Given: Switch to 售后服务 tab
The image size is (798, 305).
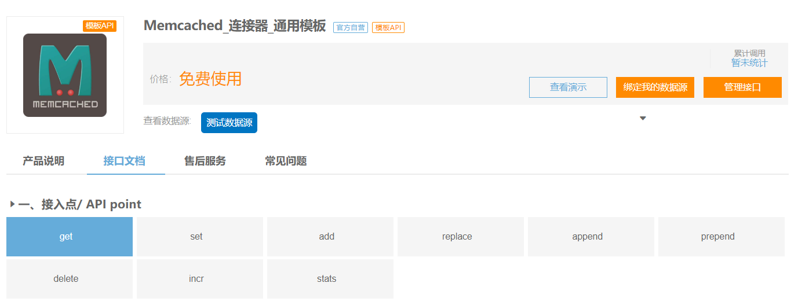Looking at the screenshot, I should [205, 161].
